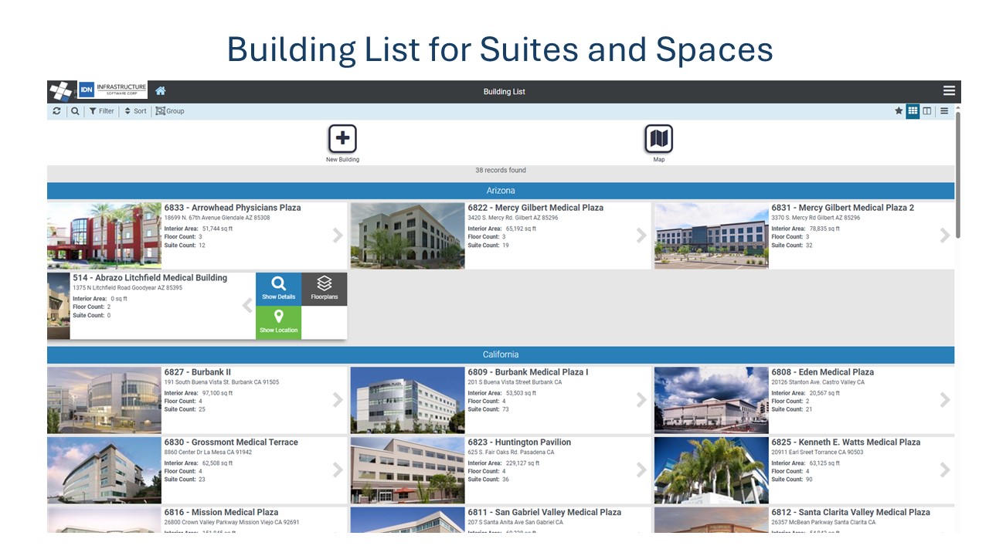Click the favorites star icon
Viewport: 989px width, 556px height.
tap(899, 111)
